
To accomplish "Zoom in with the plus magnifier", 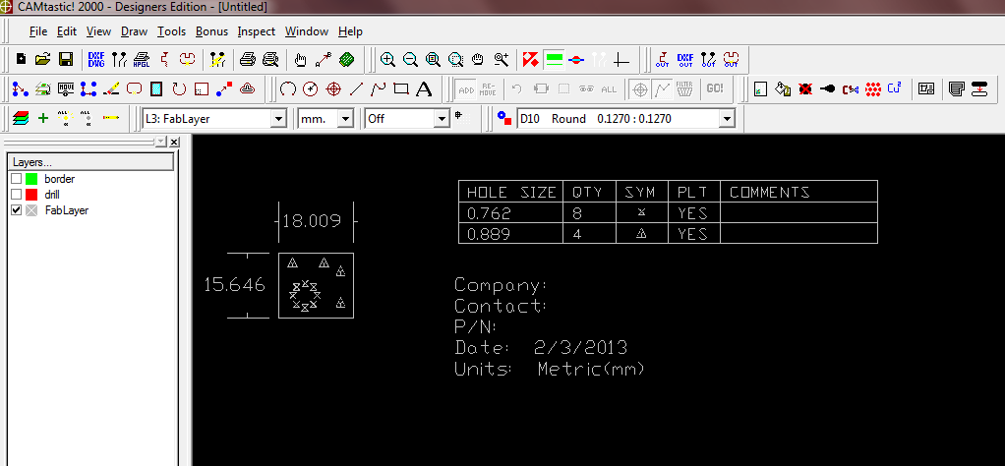I will 387,60.
